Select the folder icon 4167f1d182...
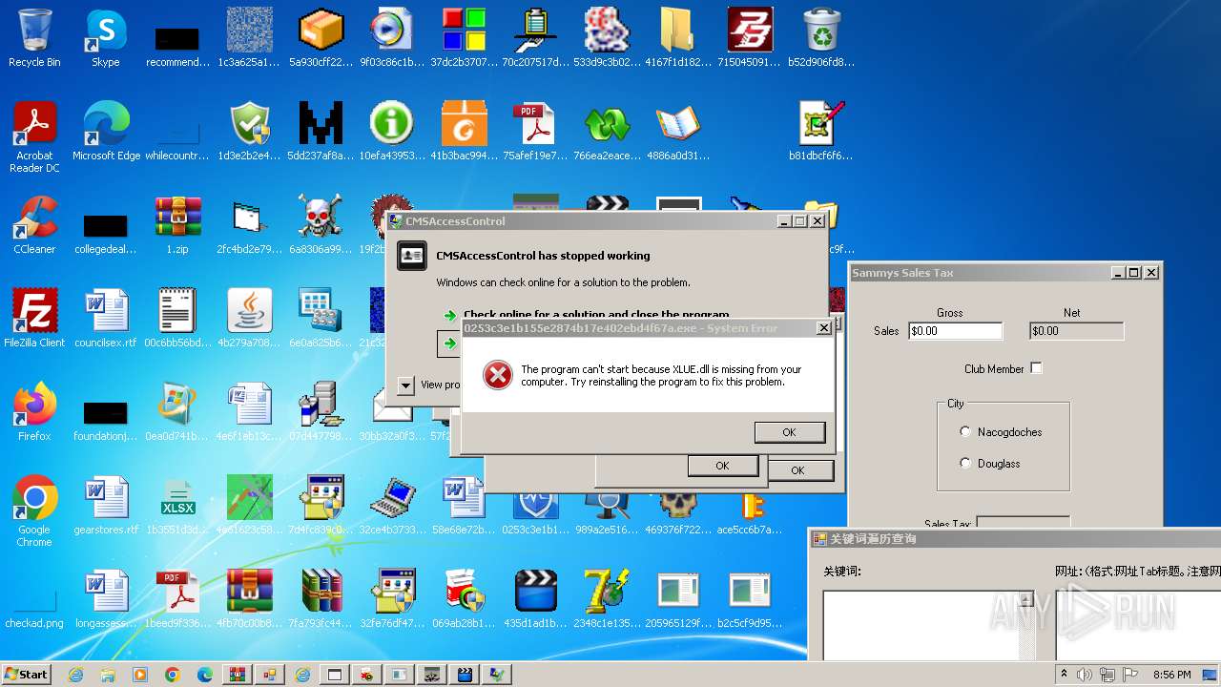This screenshot has height=687, width=1221. (678, 38)
